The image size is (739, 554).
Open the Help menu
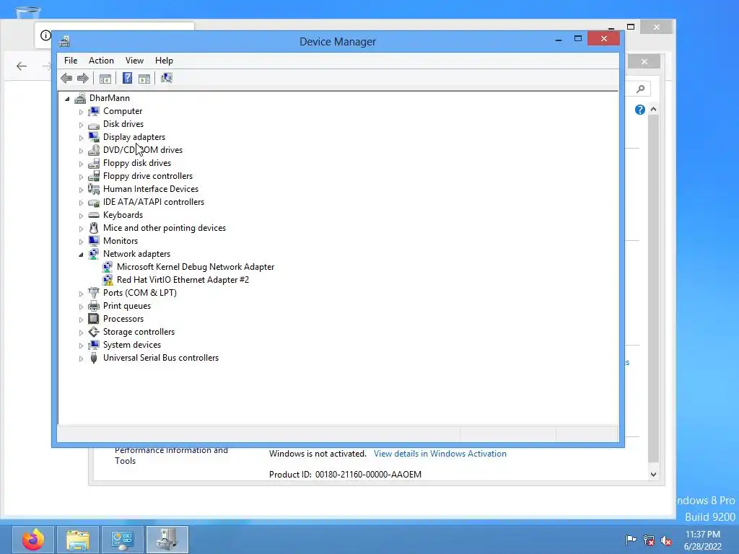tap(164, 61)
